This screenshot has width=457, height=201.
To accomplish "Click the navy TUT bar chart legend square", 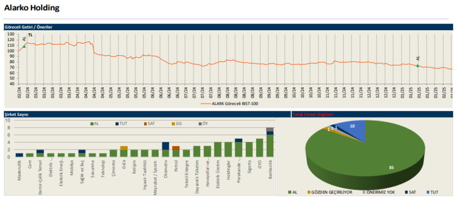I will click(x=117, y=123).
